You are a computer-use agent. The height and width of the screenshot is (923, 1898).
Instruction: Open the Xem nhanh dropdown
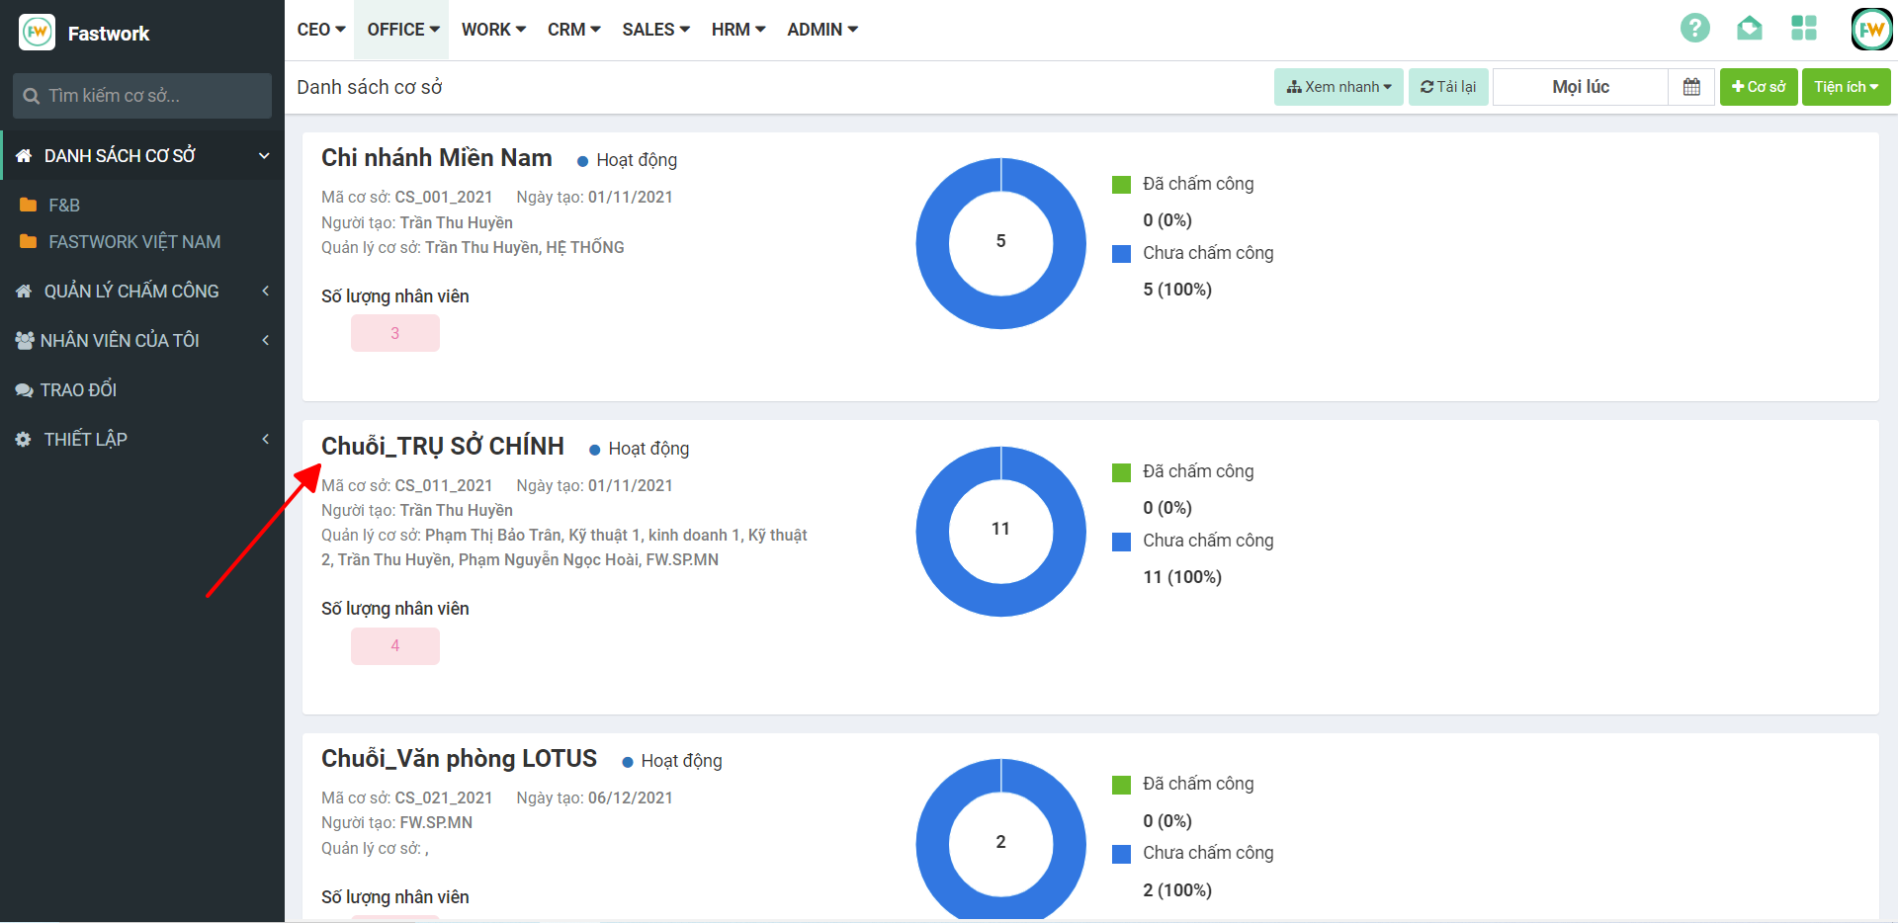[1337, 87]
